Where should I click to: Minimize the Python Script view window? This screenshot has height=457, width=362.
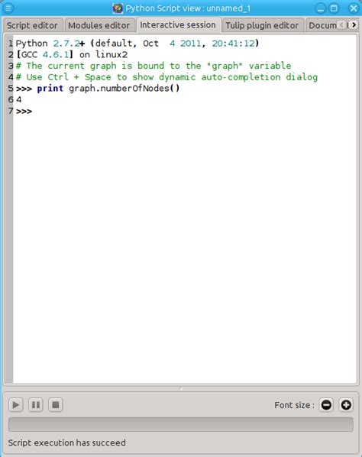click(320, 8)
